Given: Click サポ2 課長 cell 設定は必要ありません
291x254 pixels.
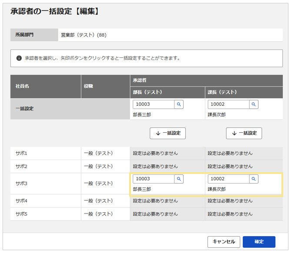Looking at the screenshot, I should coord(230,167).
